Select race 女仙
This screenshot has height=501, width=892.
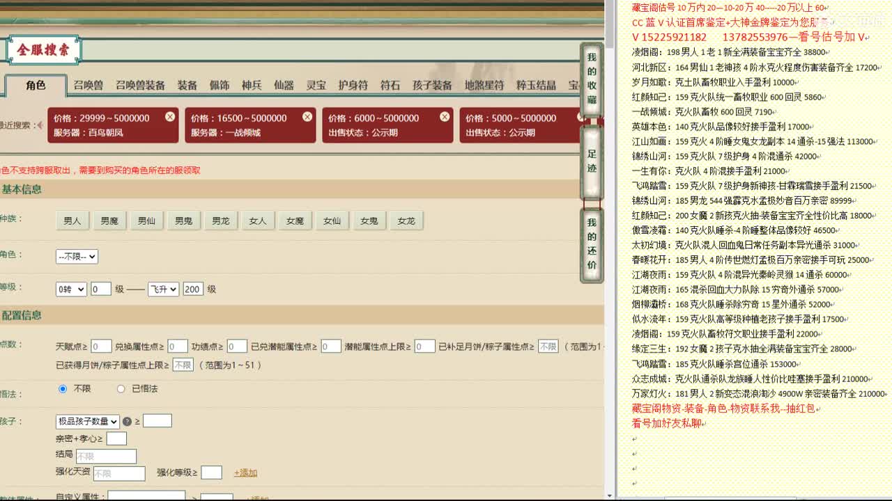(332, 221)
